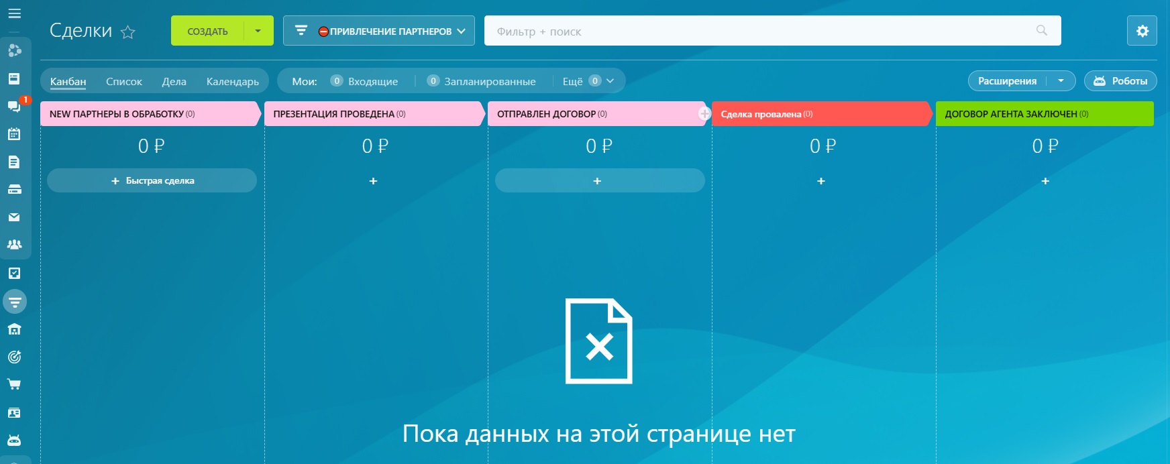
Task: Switch to the Дела view
Action: (x=174, y=81)
